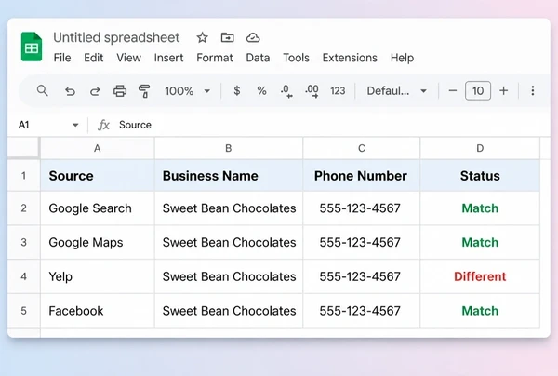The height and width of the screenshot is (376, 558).
Task: Redo the last action
Action: click(x=95, y=91)
